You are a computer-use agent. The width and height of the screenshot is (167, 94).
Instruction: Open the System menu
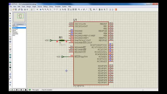click(x=64, y=7)
